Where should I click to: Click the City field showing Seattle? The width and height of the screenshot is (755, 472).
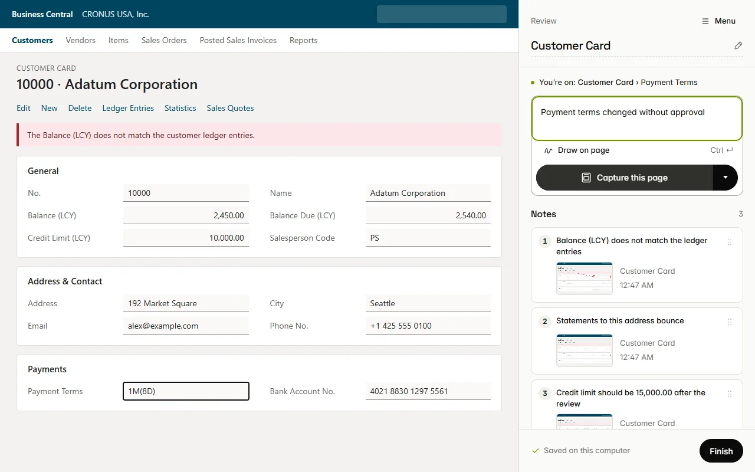click(x=428, y=303)
